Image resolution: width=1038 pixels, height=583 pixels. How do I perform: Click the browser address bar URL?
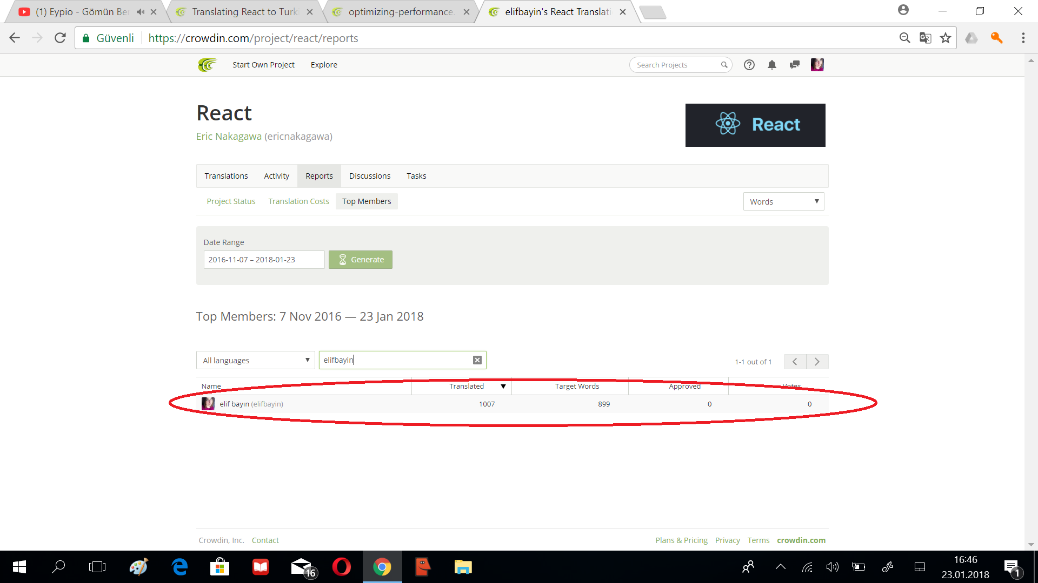(253, 38)
